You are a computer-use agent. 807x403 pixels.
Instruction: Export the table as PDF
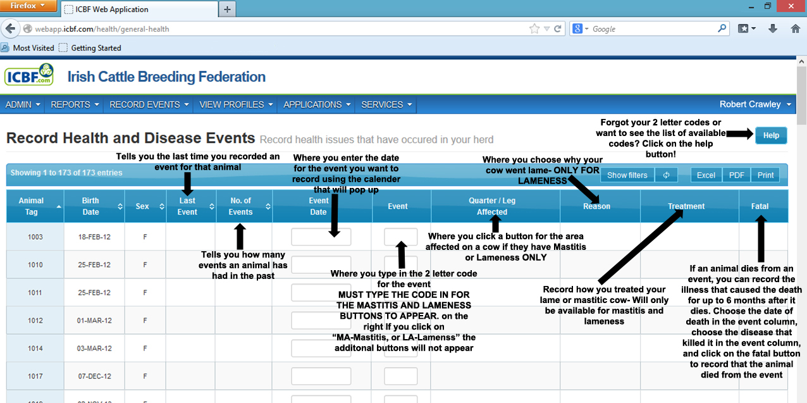(737, 175)
